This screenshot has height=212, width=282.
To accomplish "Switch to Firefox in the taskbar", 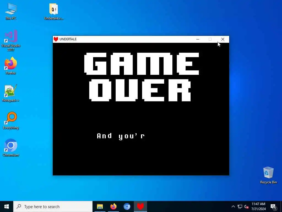I will [x=113, y=206].
